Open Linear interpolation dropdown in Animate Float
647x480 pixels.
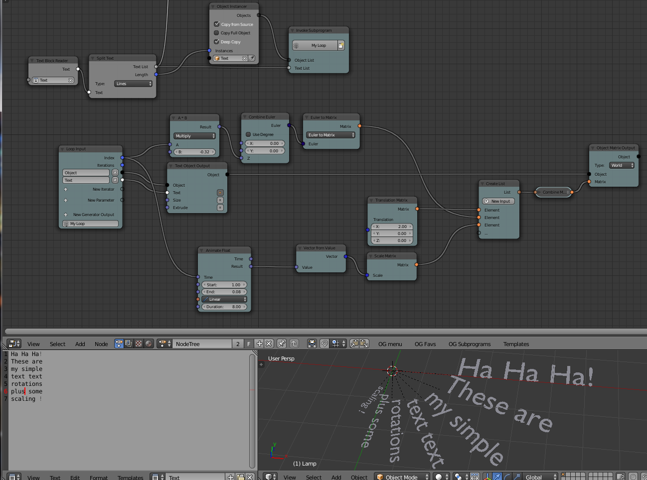(x=224, y=299)
